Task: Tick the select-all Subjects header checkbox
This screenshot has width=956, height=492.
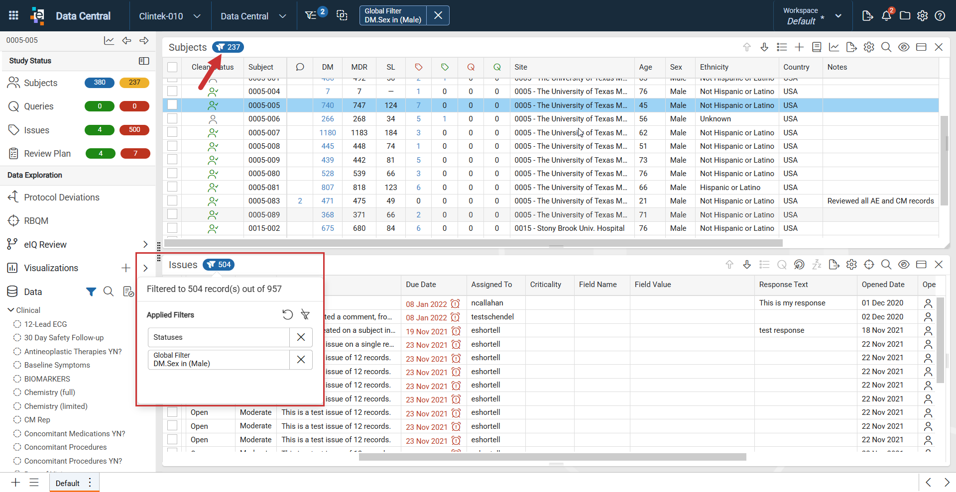Action: 172,67
